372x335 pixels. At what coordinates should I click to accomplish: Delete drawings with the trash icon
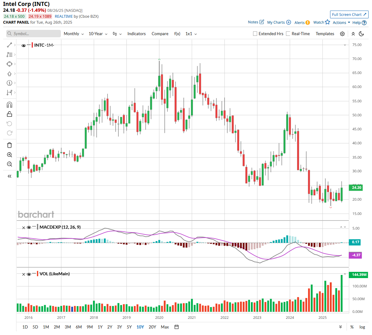point(10,145)
